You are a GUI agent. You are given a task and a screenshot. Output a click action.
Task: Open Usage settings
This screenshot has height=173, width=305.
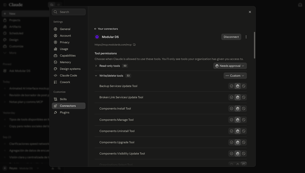[x=69, y=49]
